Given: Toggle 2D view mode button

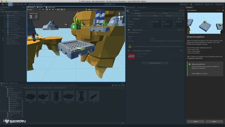Looking at the screenshot, I should coord(43,10).
